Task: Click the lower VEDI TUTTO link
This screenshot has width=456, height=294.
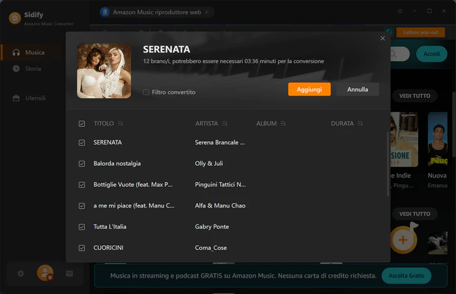Action: point(414,214)
